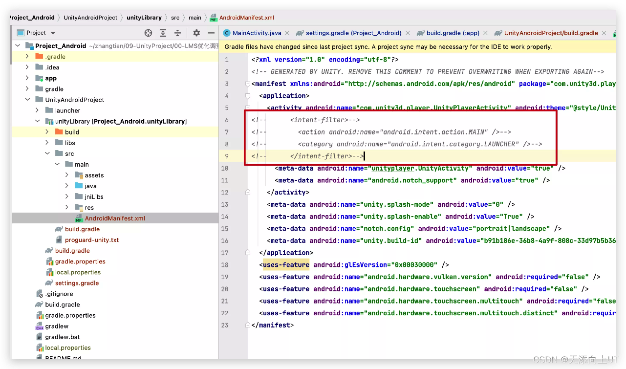Screen dimensions: 626x369
Task: Expand the app module
Action: point(27,78)
